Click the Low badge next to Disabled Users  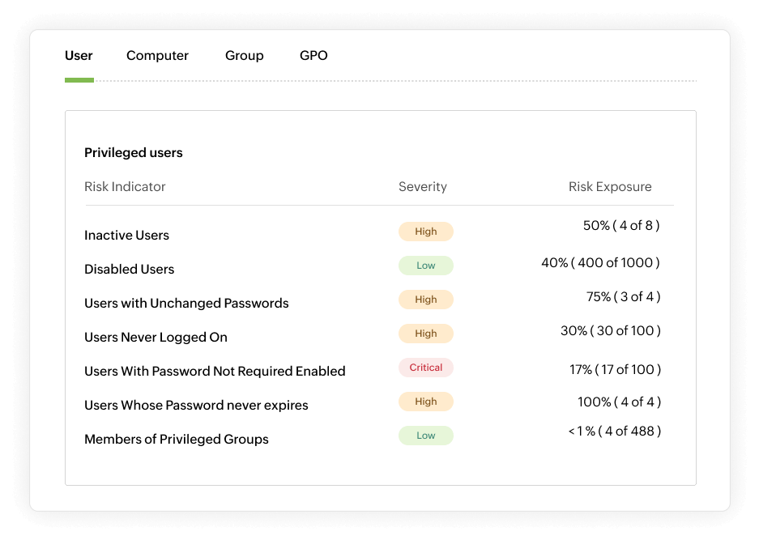(x=425, y=265)
